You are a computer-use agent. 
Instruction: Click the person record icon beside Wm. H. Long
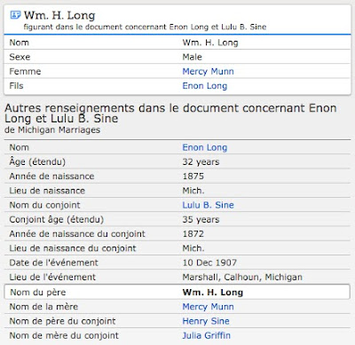(x=15, y=14)
